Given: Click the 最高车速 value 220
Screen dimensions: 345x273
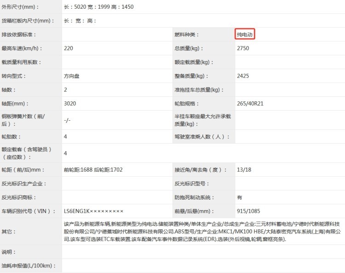Looking at the screenshot, I should click(x=69, y=48).
